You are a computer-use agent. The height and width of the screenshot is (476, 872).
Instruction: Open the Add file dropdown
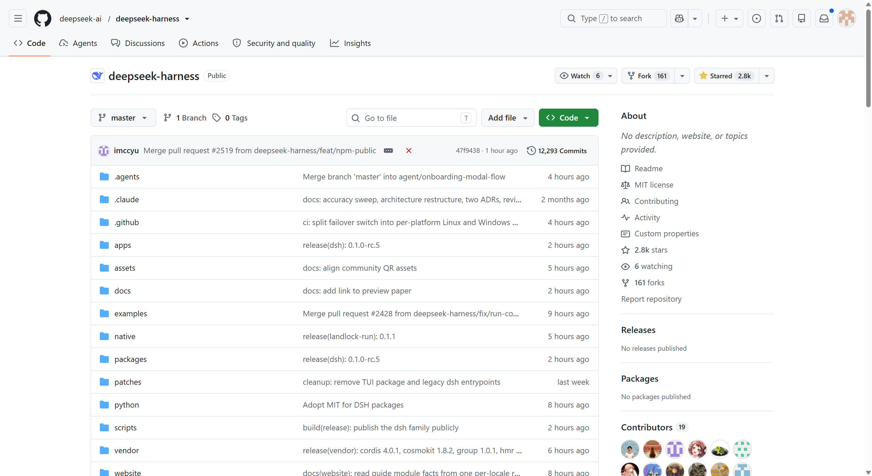508,118
